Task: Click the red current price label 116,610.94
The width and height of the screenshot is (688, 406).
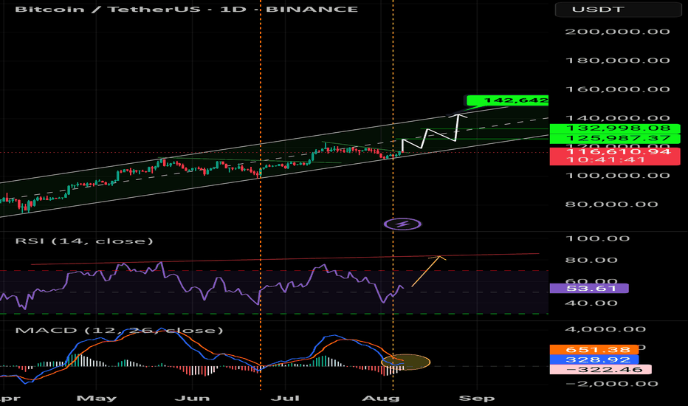Action: (x=615, y=152)
